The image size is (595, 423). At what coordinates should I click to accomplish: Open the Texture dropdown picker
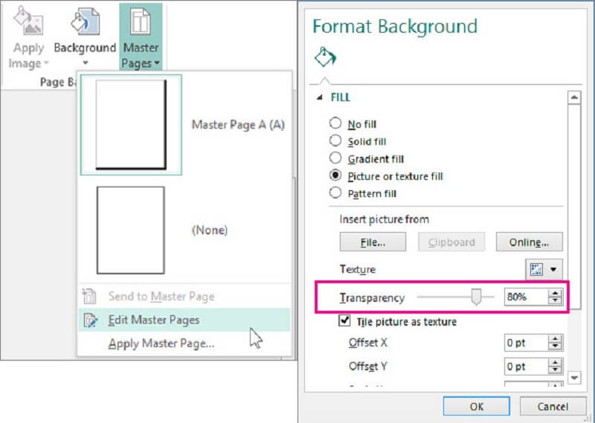(545, 269)
